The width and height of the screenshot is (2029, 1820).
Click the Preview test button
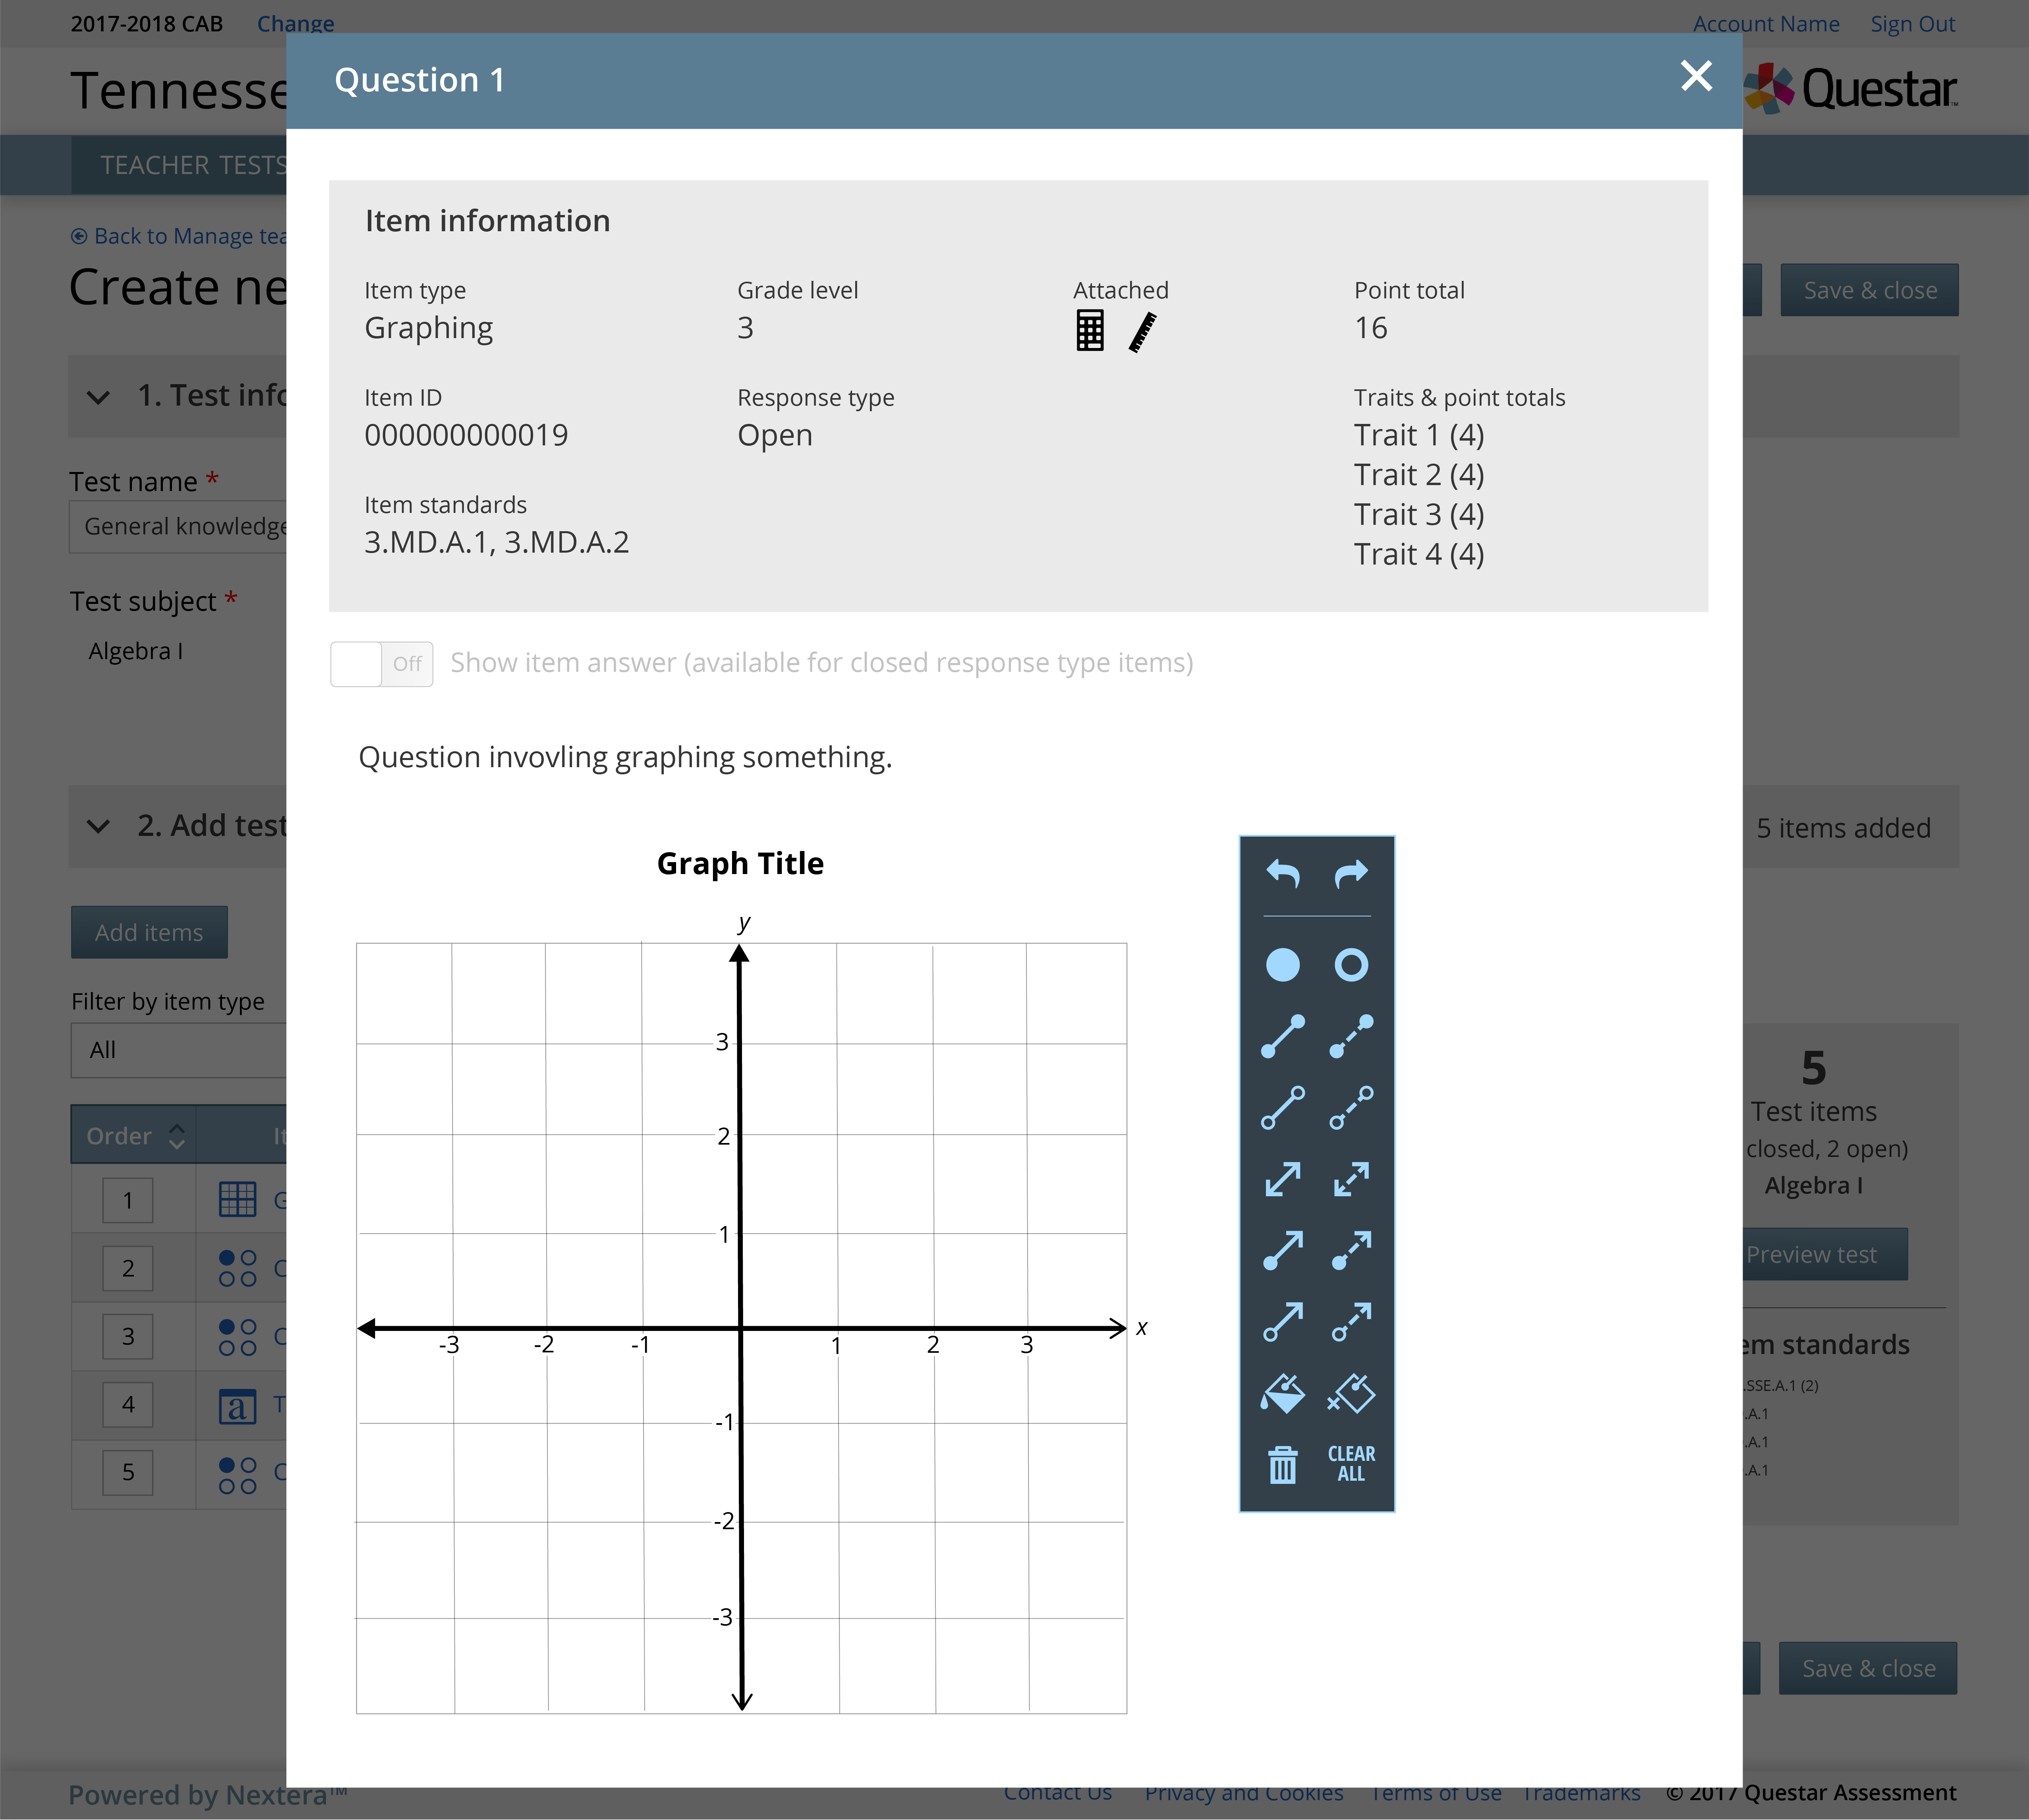(x=1825, y=1254)
